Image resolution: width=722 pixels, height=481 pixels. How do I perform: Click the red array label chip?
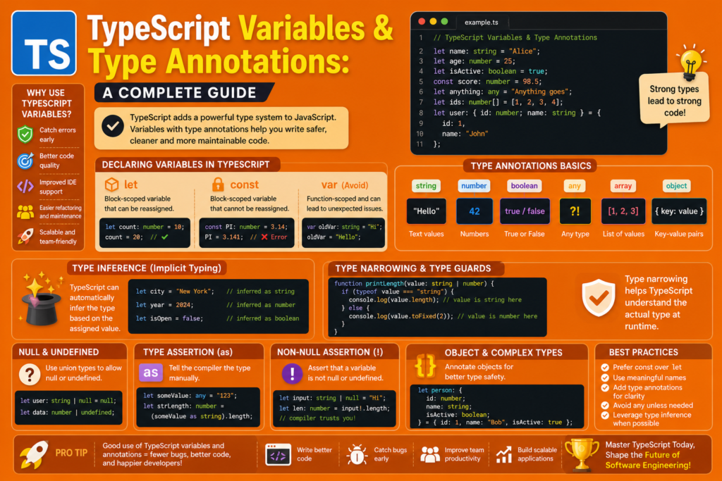pos(623,186)
